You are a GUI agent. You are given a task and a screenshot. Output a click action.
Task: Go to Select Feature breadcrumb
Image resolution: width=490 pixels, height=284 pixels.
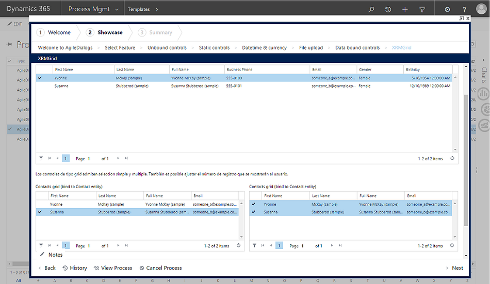point(120,48)
